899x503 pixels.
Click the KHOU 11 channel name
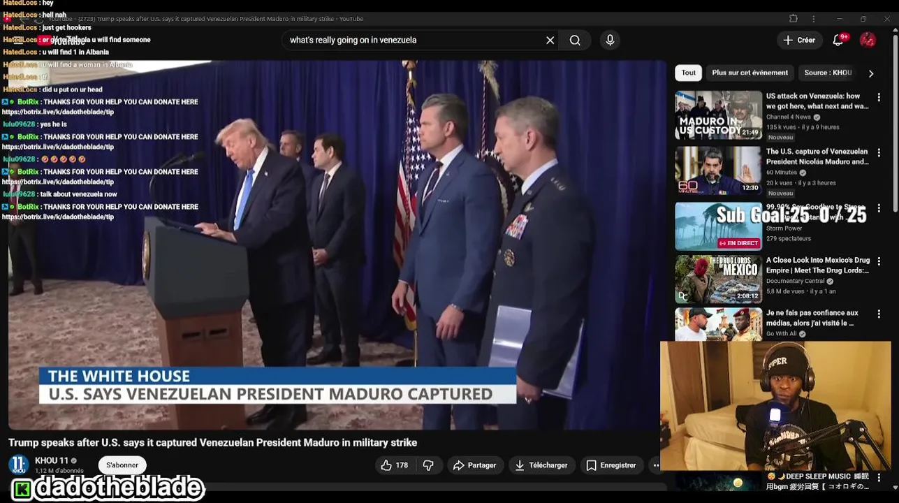click(x=52, y=461)
